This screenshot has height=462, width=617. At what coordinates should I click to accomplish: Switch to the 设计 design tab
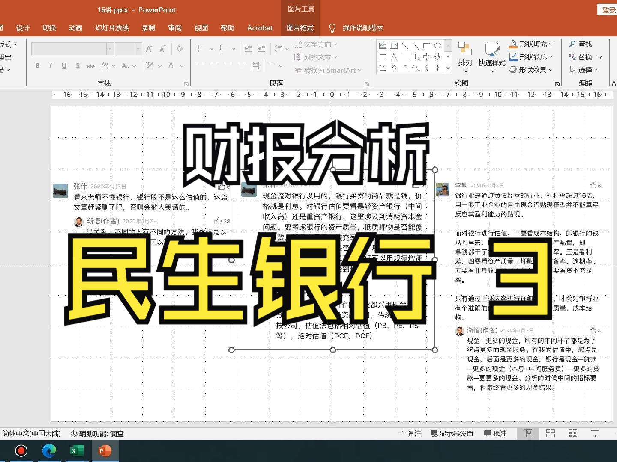click(x=23, y=28)
